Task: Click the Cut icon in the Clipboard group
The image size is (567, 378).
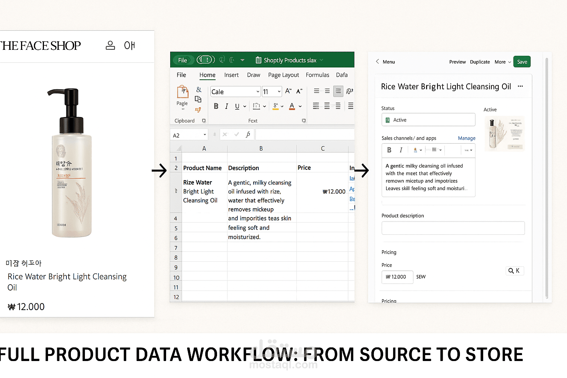Action: [x=199, y=90]
